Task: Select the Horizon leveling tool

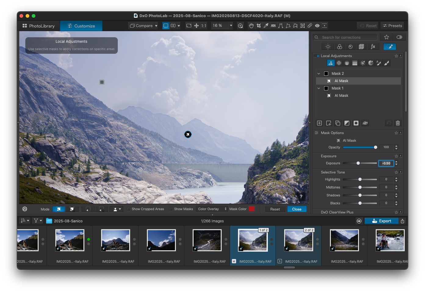Action: [x=273, y=26]
